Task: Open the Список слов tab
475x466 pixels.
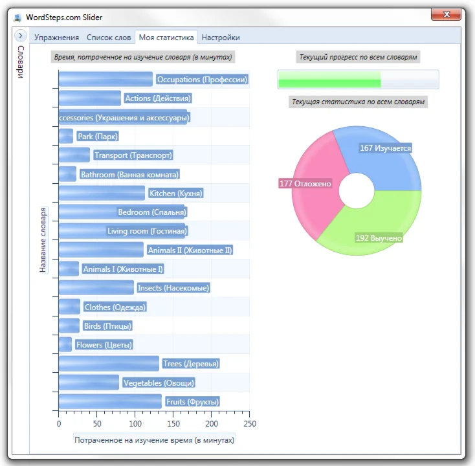Action: pyautogui.click(x=109, y=38)
